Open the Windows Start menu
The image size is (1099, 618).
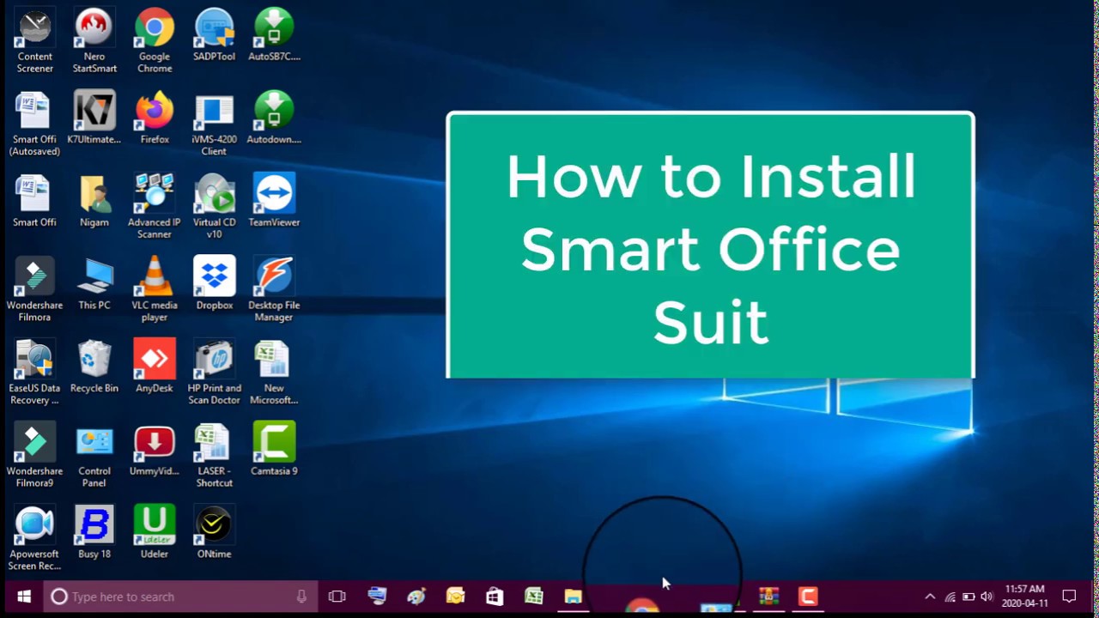click(x=24, y=597)
